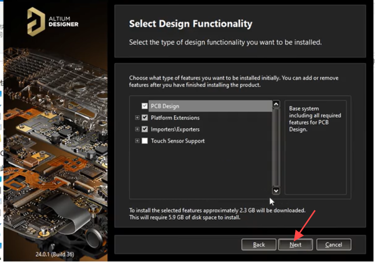Uncheck the PCB Design checkbox
Image resolution: width=375 pixels, height=262 pixels.
[144, 106]
